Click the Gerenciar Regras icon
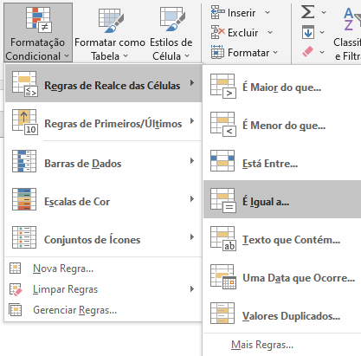Screen dimensions: 361x356 tap(15, 309)
